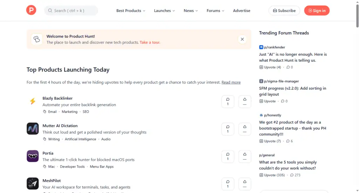Open the p/sigma-file-manager forum
Viewport: 359px width, 193px height.
282,81
